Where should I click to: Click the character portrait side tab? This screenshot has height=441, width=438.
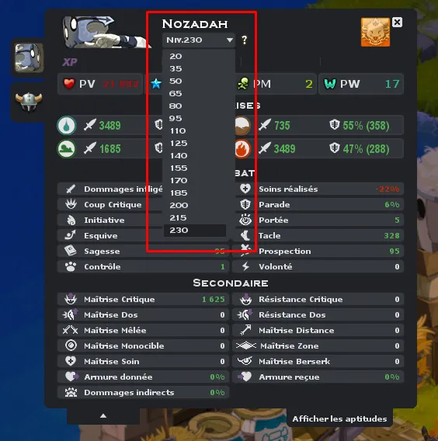[29, 57]
